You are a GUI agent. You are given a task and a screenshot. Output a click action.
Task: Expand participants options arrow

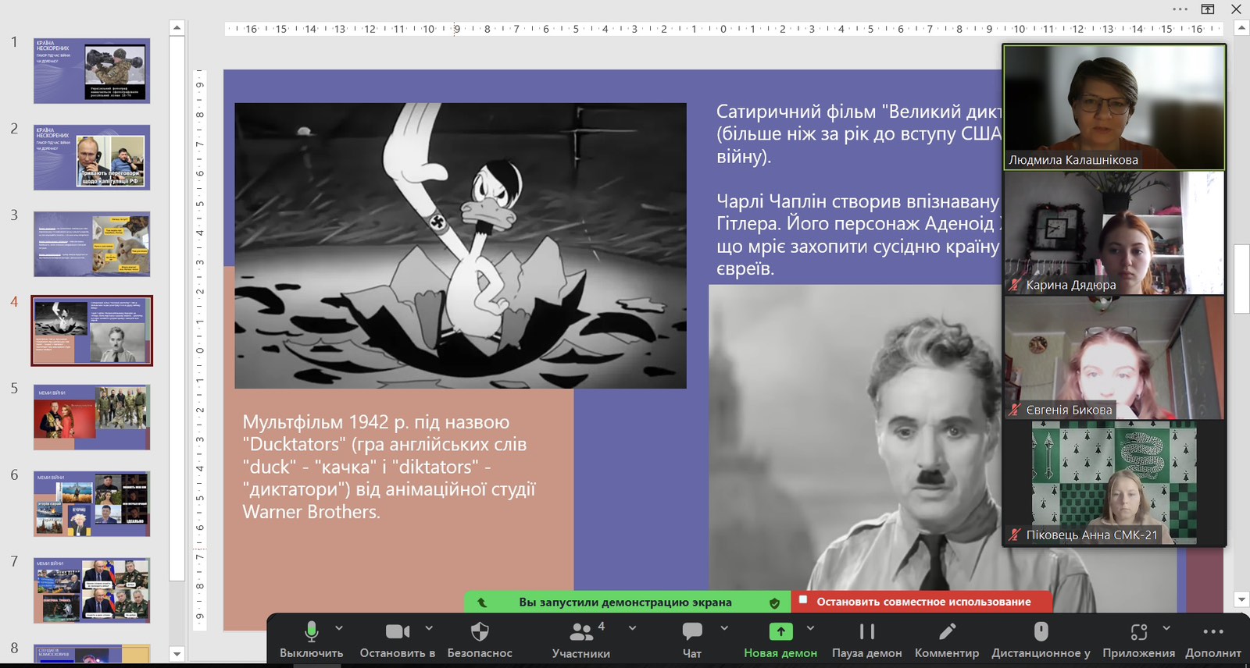coord(631,627)
